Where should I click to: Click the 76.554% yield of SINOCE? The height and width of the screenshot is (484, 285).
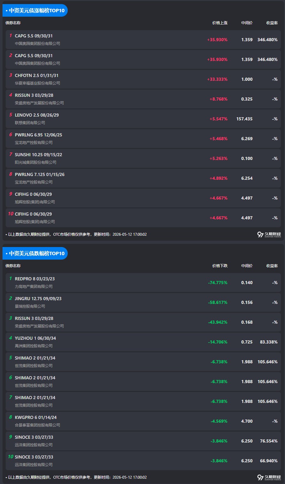tap(269, 441)
